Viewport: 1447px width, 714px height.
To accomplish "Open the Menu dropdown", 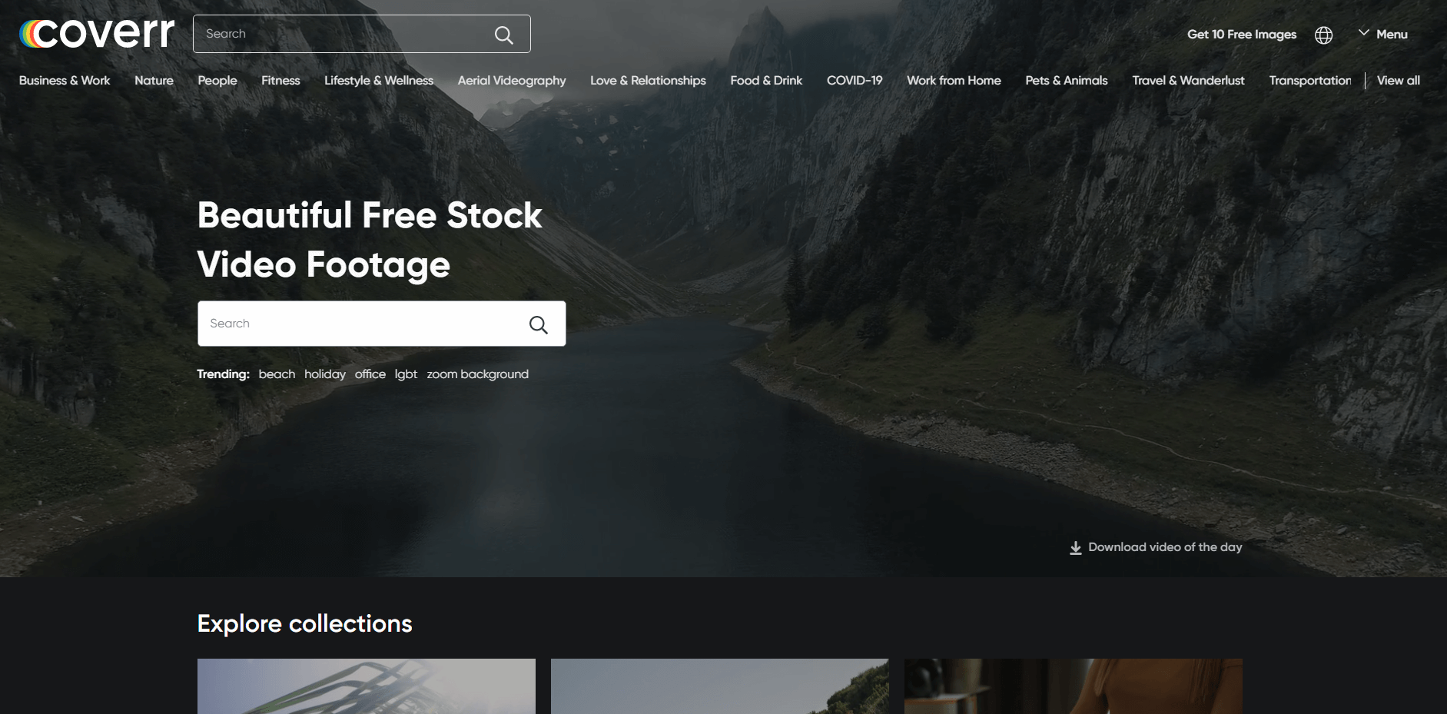I will click(x=1383, y=34).
